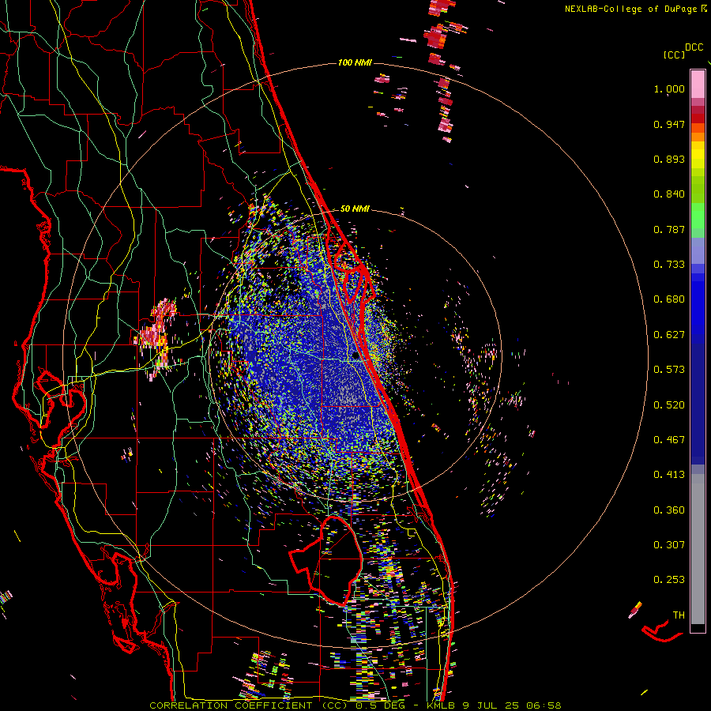This screenshot has height=711, width=711.
Task: Select the 0.680 scale value
Action: (669, 299)
